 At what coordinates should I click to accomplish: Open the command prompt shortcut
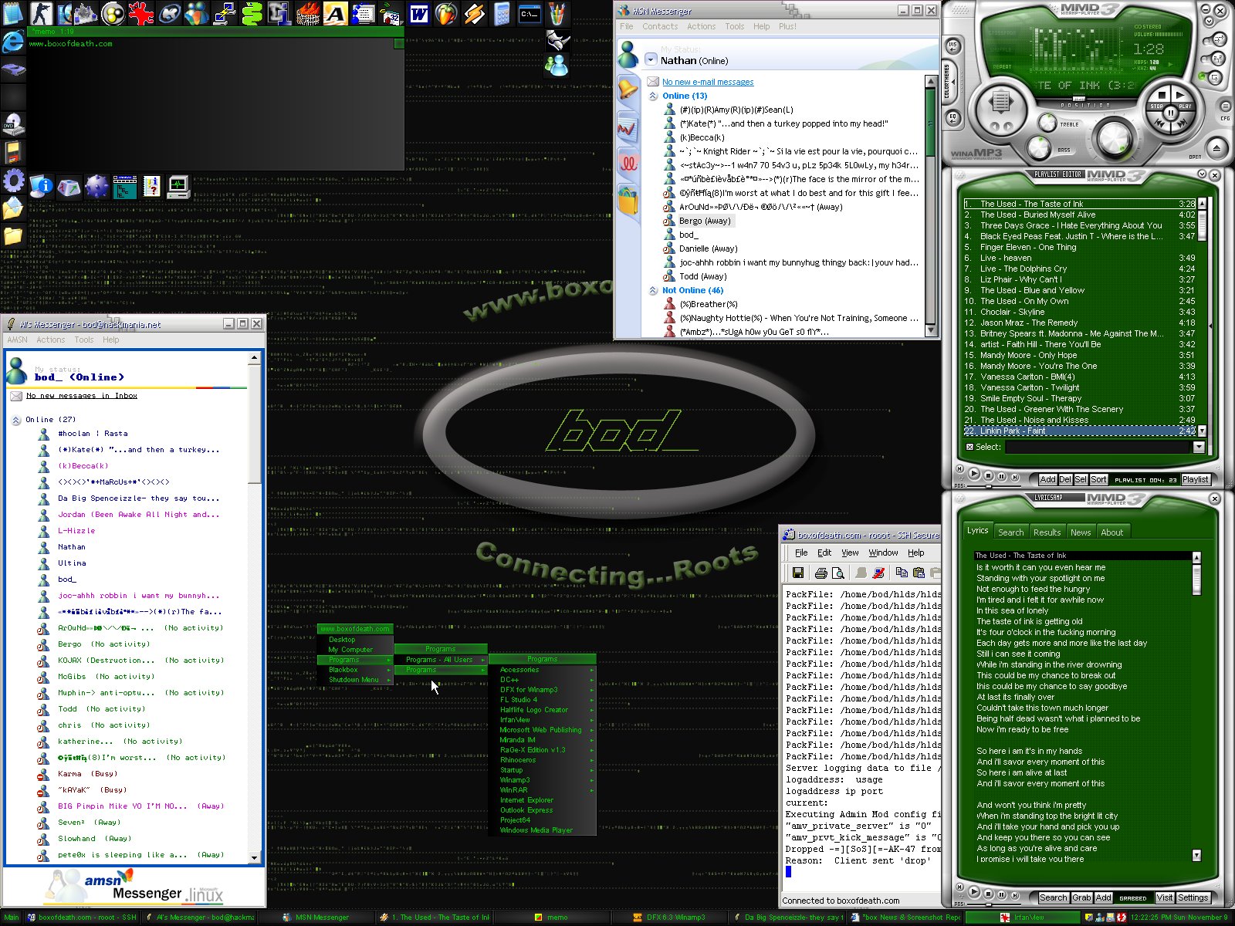point(530,14)
